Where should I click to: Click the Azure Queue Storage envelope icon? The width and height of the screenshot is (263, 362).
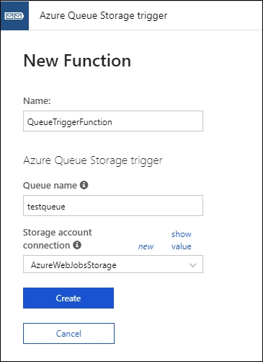[14, 16]
